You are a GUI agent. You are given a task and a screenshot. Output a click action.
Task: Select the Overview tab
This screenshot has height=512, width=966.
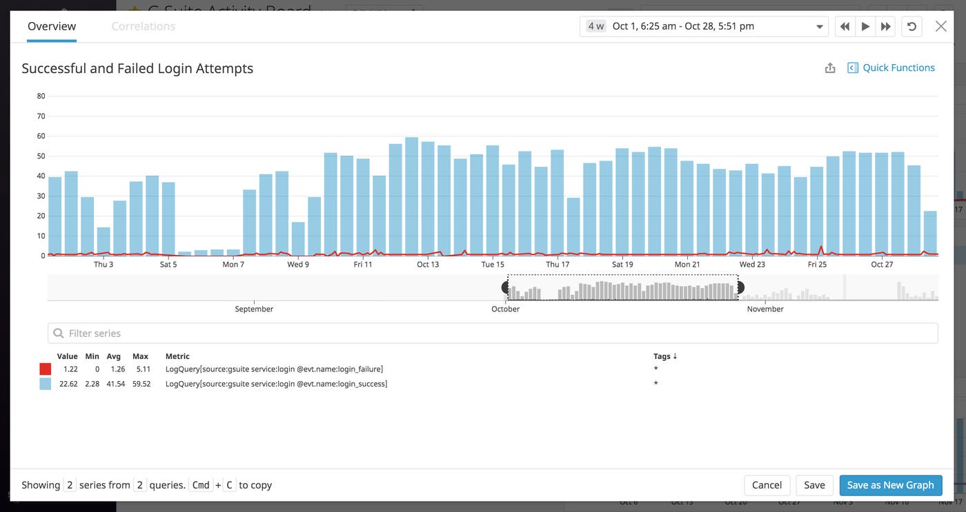52,26
